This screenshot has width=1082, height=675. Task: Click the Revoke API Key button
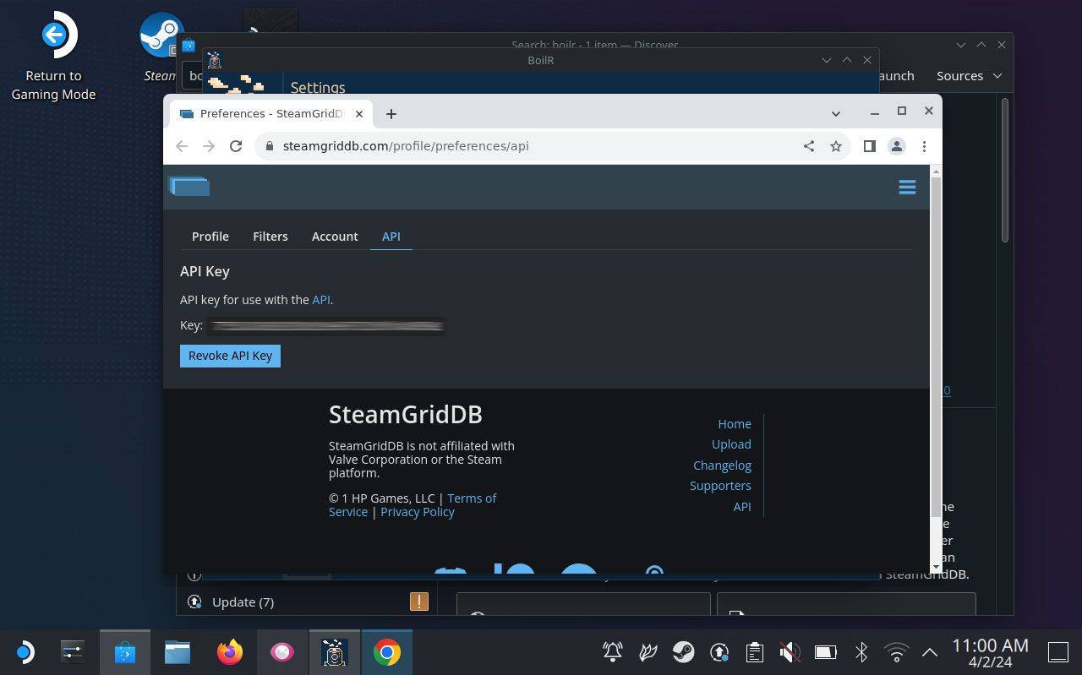230,356
